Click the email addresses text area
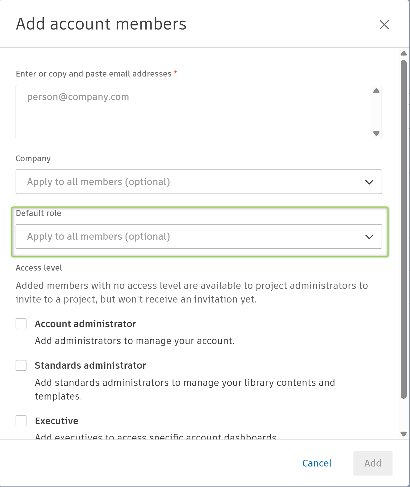Image resolution: width=410 pixels, height=487 pixels. [x=199, y=112]
